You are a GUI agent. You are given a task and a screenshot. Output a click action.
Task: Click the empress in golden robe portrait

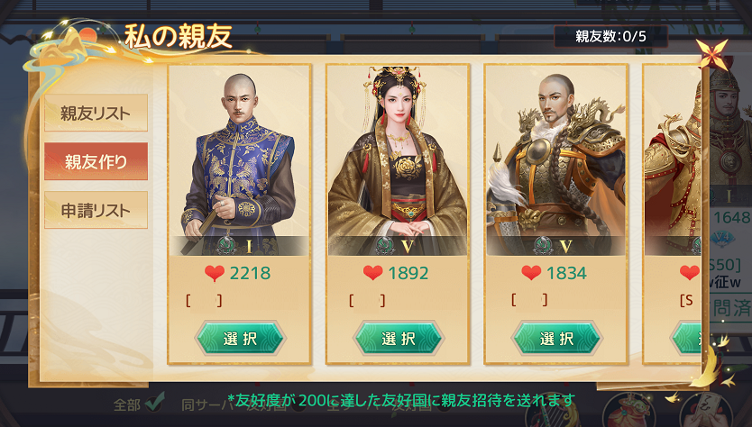pos(398,161)
